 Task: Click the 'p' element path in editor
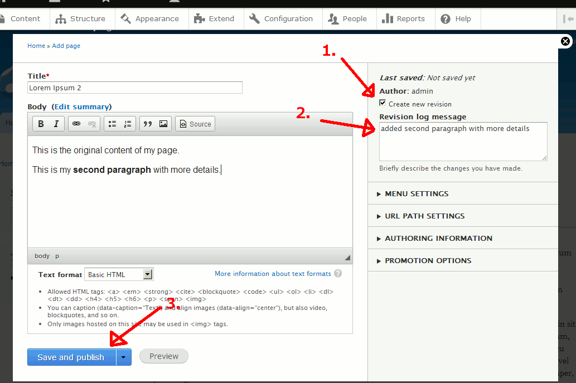(57, 256)
